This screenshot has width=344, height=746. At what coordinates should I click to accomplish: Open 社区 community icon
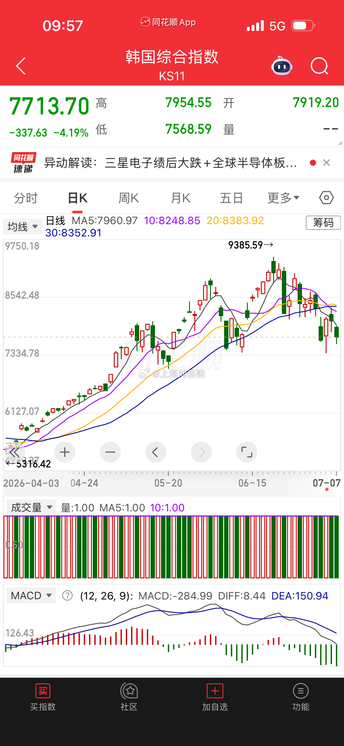[x=129, y=697]
